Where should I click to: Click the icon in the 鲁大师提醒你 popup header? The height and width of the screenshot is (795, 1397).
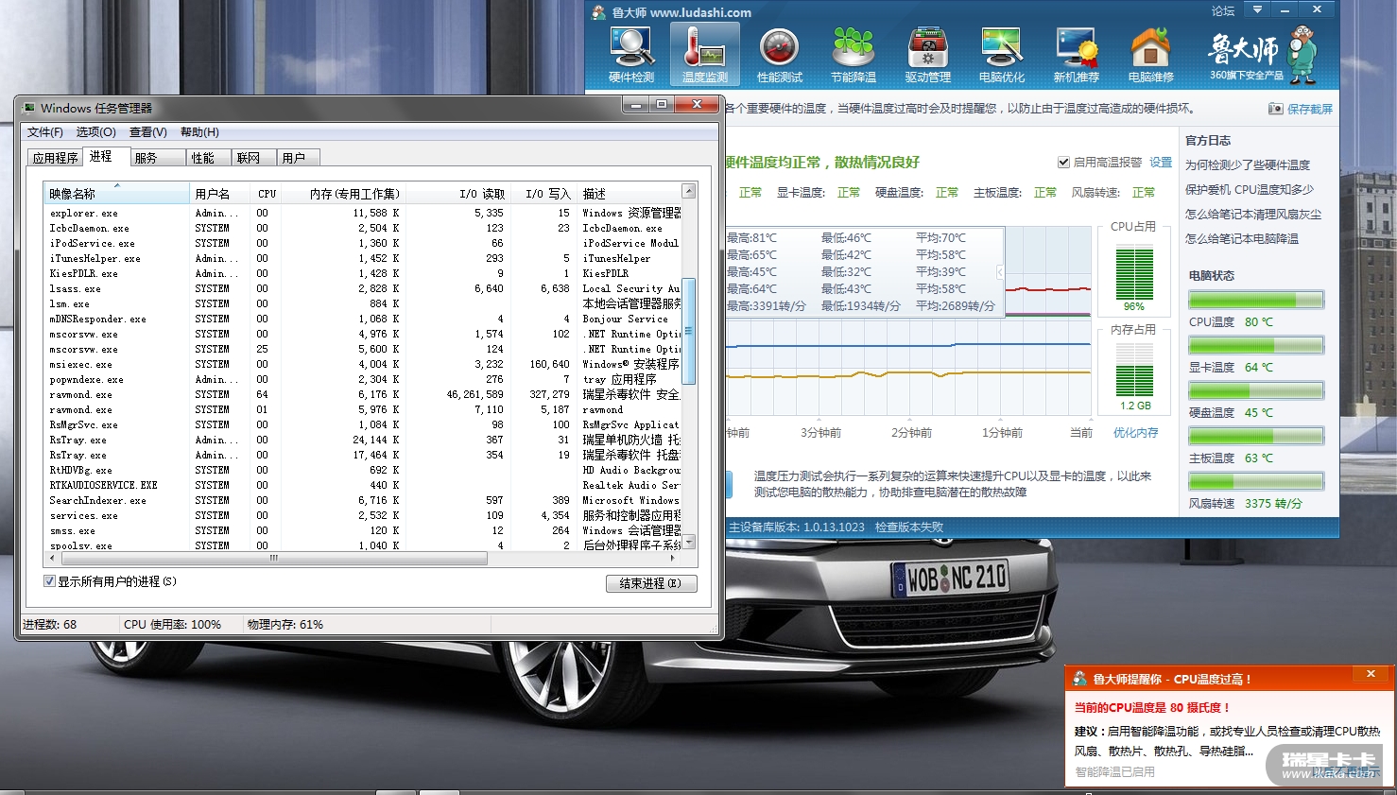pos(1079,679)
